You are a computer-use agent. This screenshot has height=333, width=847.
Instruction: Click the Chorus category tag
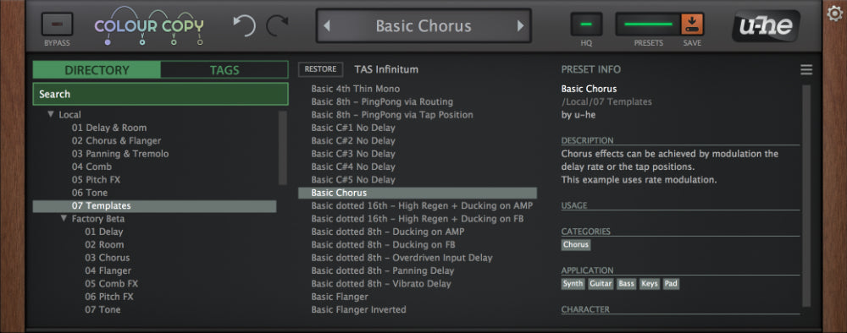coord(576,244)
